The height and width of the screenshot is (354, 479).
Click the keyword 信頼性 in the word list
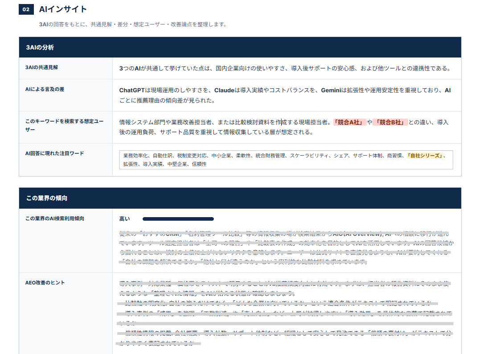199,164
